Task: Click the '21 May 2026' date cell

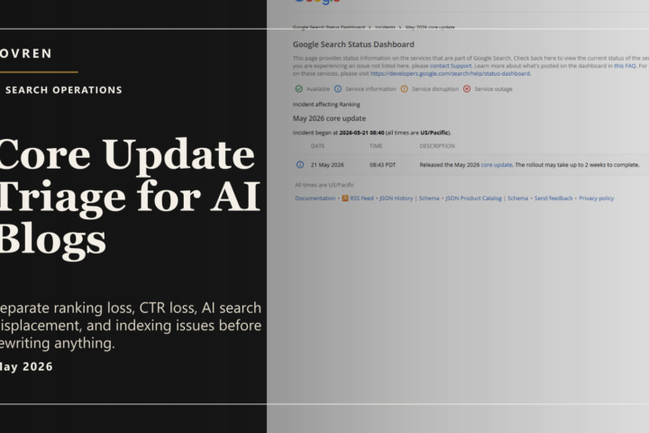Action: pos(327,165)
